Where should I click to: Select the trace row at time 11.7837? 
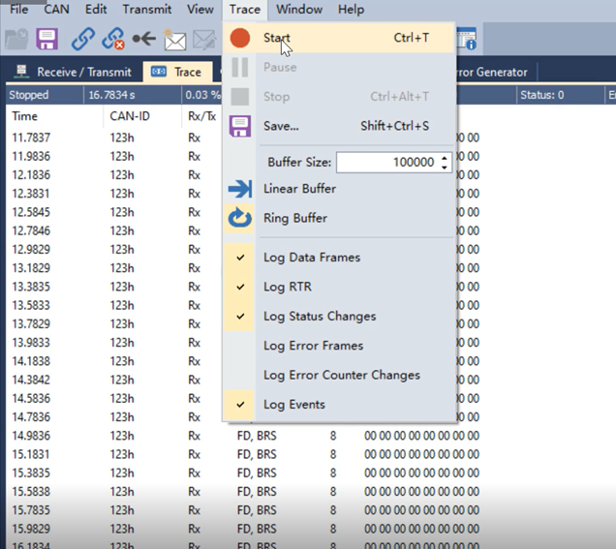point(114,137)
